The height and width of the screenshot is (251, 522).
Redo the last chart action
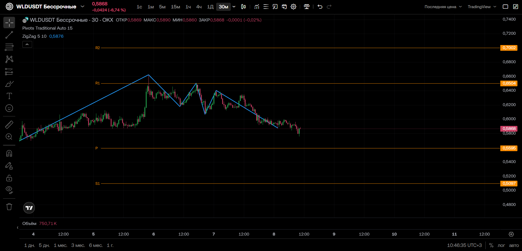point(329,7)
